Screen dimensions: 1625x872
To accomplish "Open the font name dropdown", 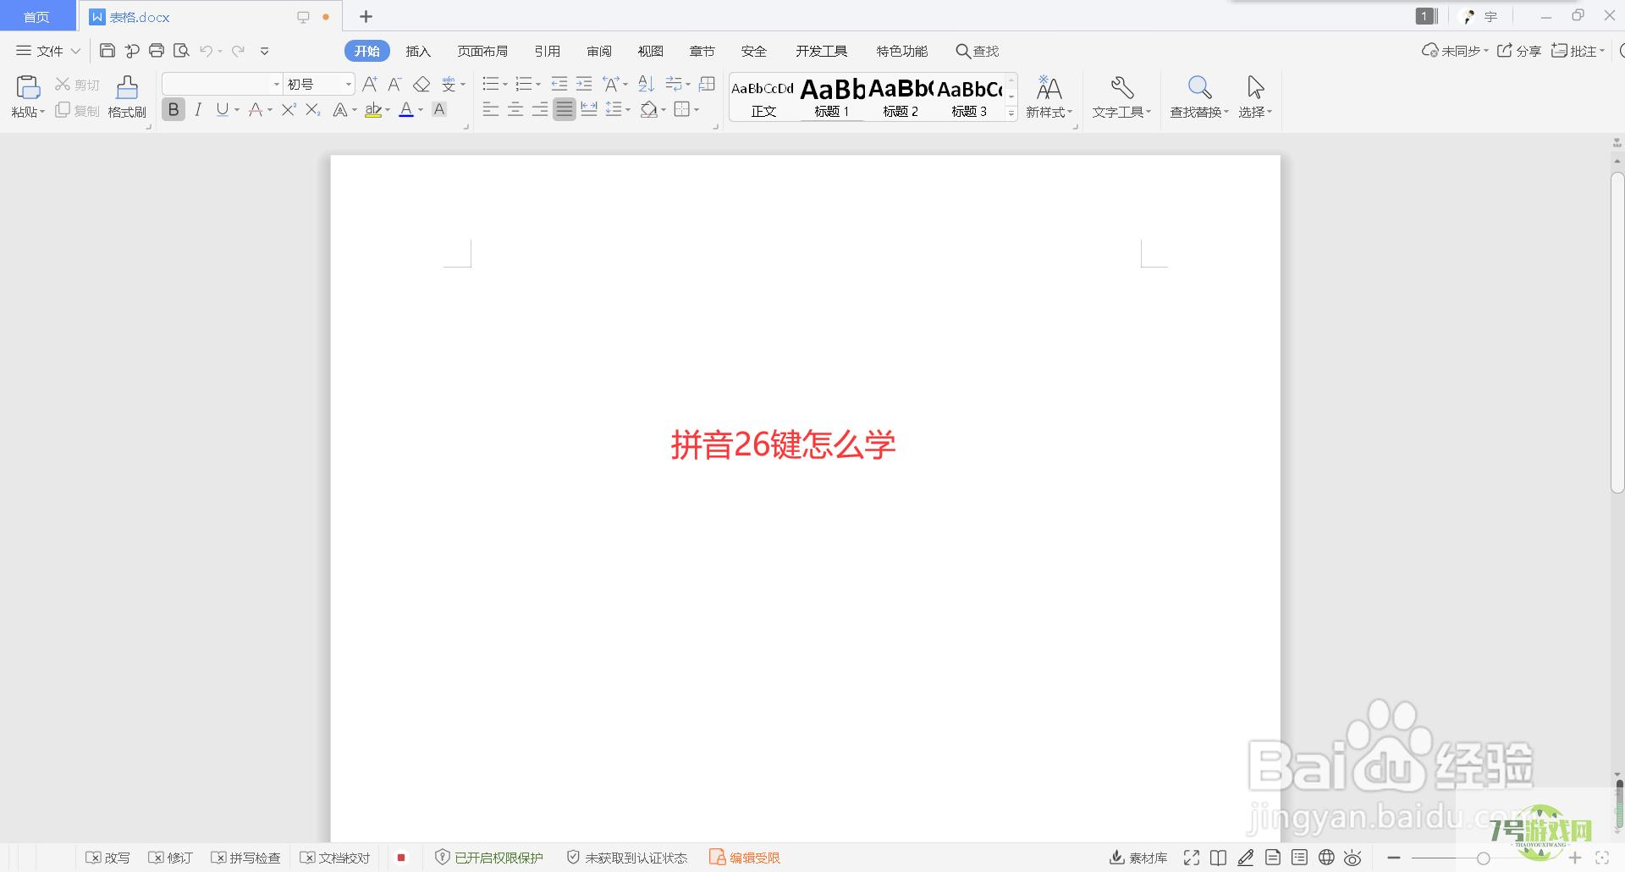I will tap(276, 84).
